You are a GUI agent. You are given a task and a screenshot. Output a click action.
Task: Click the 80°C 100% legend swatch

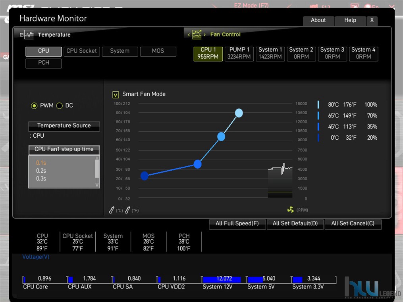tap(318, 104)
